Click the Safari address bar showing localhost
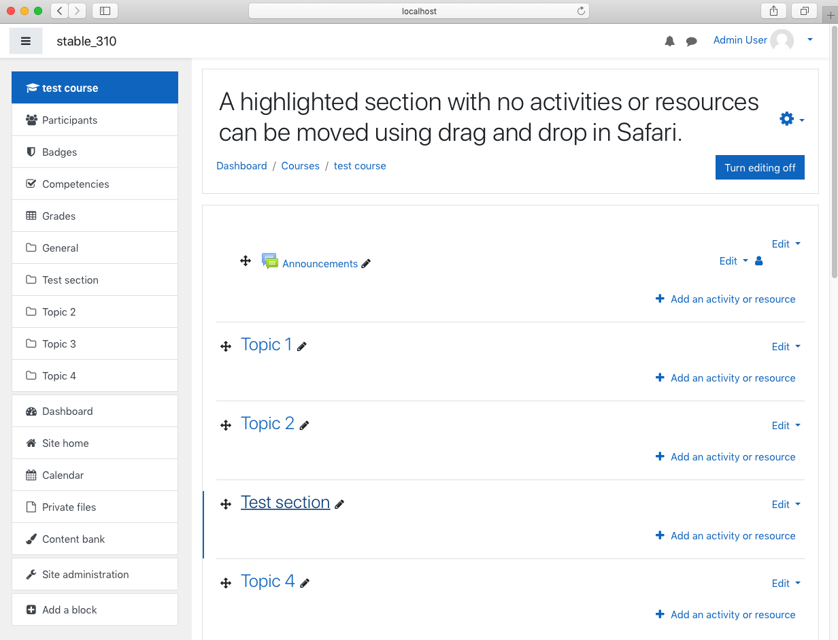The width and height of the screenshot is (838, 640). tap(419, 11)
